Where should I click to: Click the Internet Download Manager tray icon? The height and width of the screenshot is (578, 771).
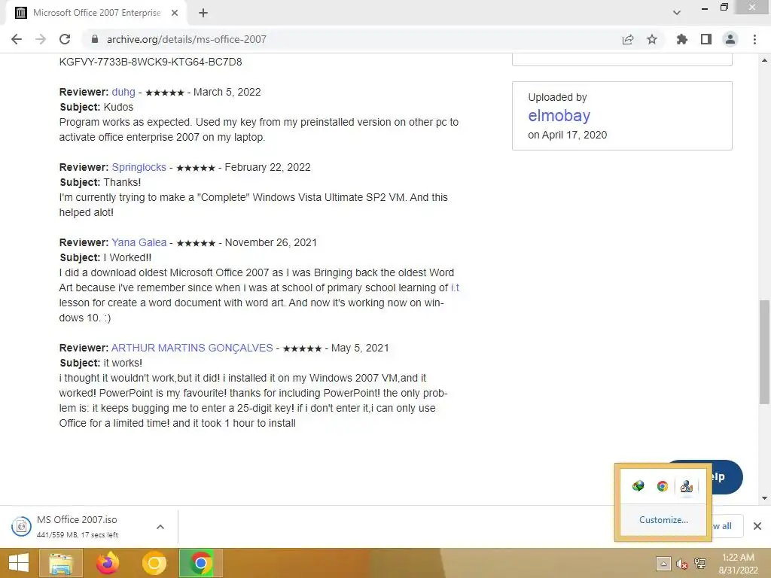point(638,486)
